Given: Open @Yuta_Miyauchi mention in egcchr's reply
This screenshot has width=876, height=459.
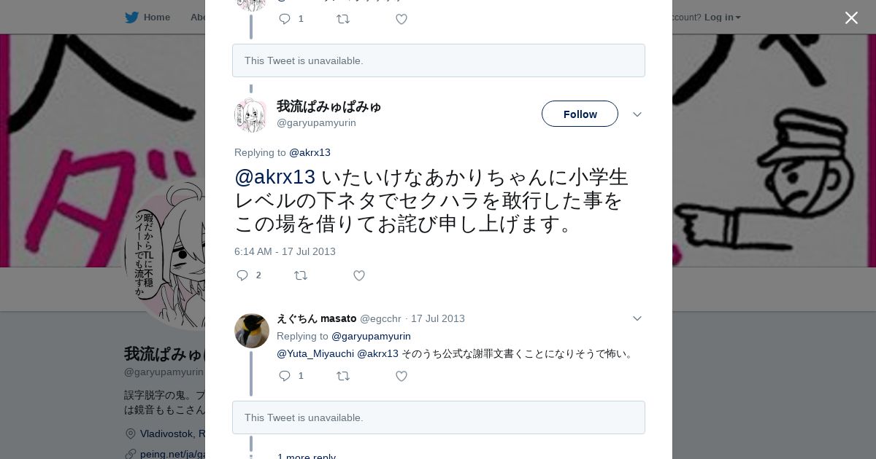Looking at the screenshot, I should 315,353.
